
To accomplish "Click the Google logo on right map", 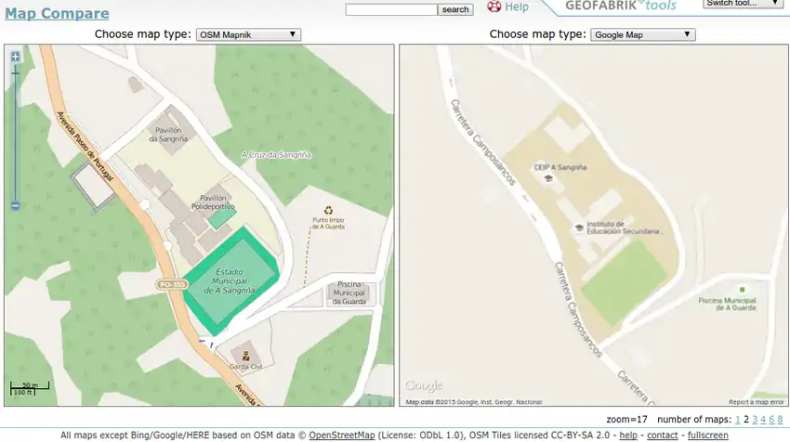I will [x=424, y=385].
